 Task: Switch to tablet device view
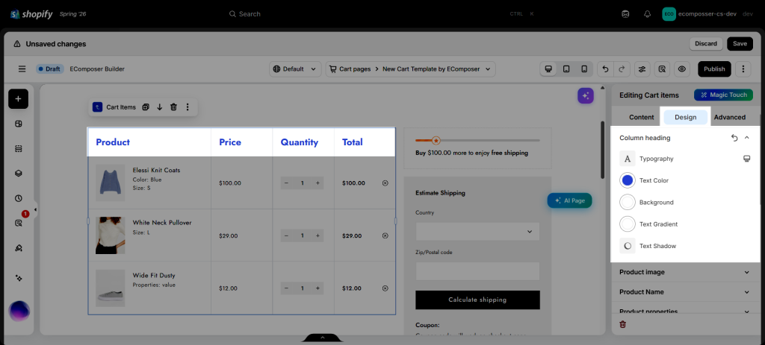(x=566, y=69)
